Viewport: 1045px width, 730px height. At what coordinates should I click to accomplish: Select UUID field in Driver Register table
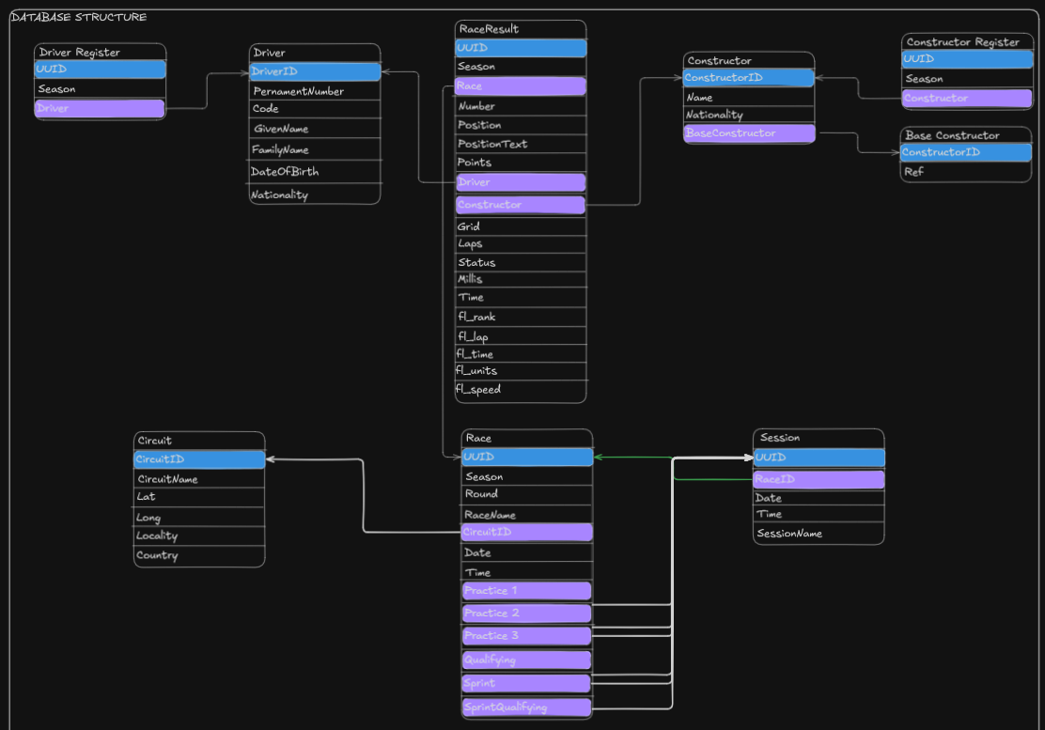pos(100,70)
